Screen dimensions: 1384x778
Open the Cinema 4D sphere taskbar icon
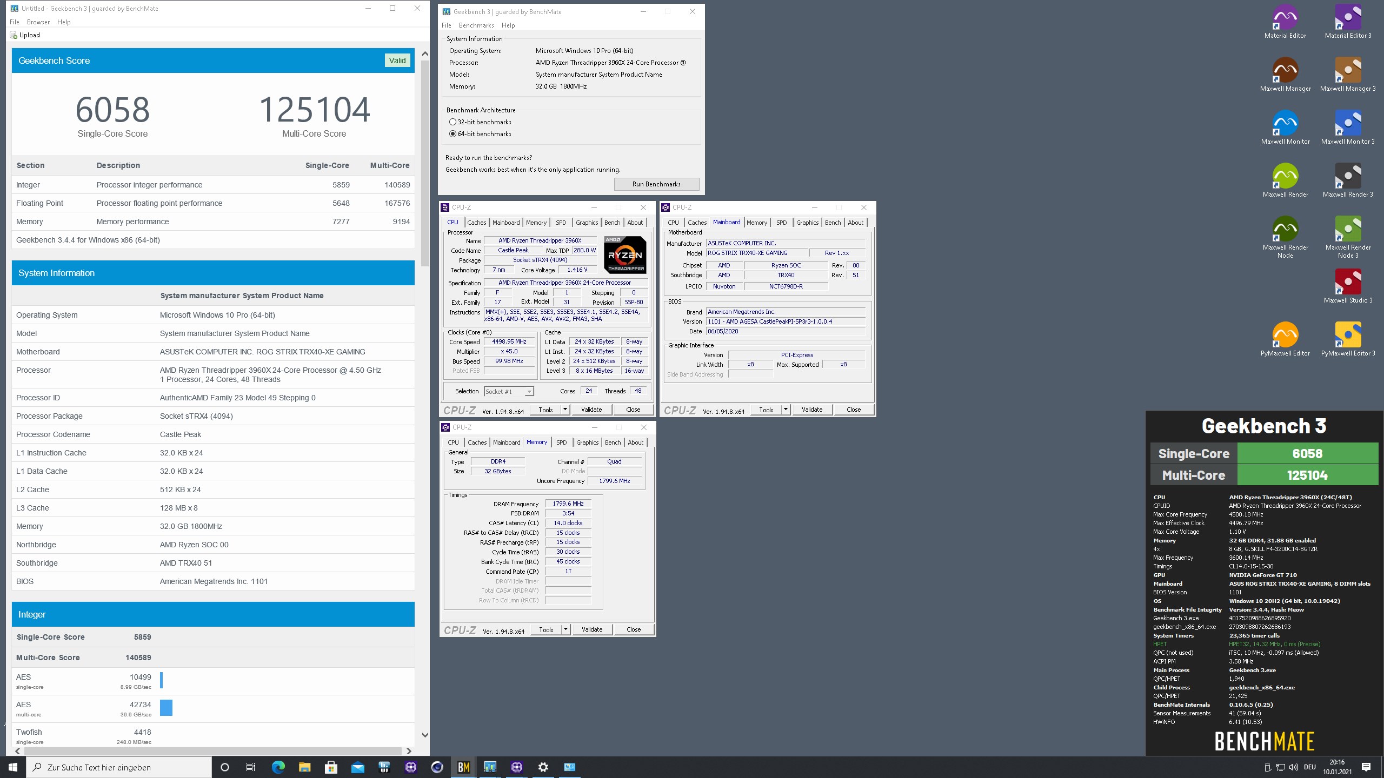437,767
